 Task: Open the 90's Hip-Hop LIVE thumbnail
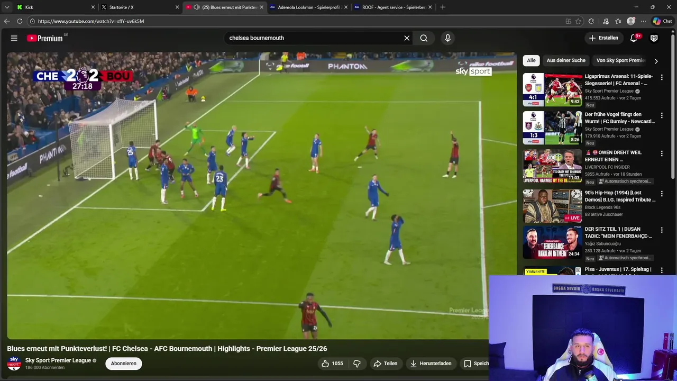[x=552, y=206]
